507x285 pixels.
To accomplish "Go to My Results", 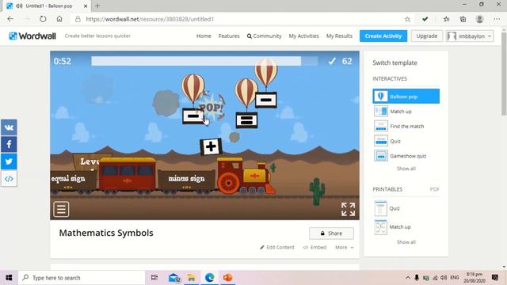I will (x=339, y=36).
